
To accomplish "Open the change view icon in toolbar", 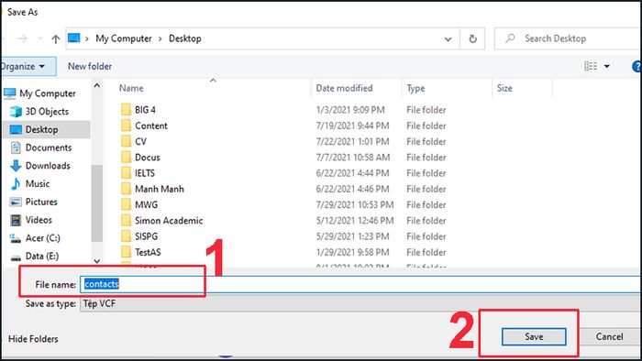I will pyautogui.click(x=591, y=66).
